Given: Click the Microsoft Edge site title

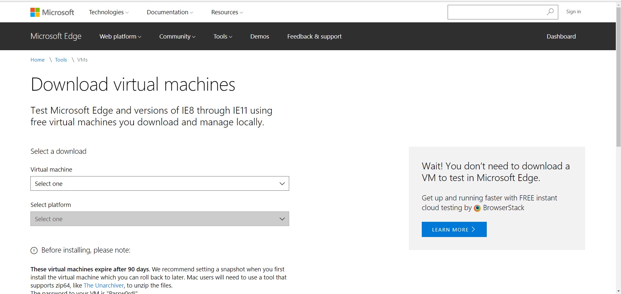Looking at the screenshot, I should (56, 36).
